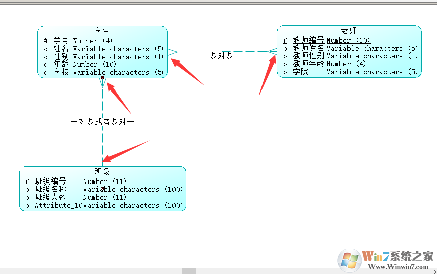Select the 老师 entity title

pos(349,30)
